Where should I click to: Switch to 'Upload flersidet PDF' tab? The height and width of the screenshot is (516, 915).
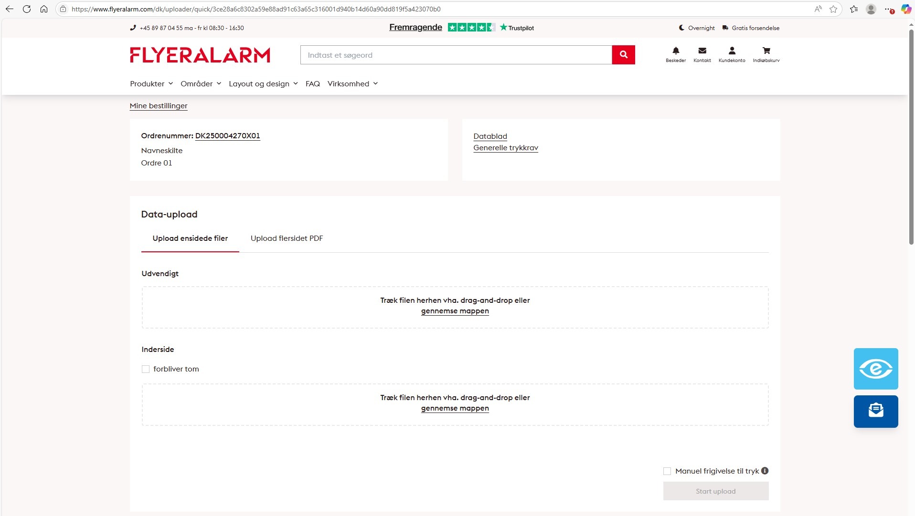(x=287, y=238)
